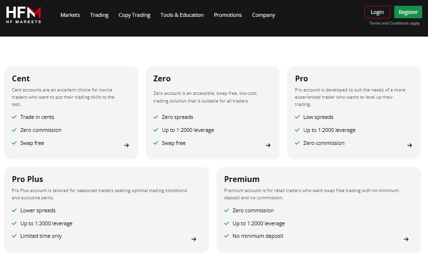The width and height of the screenshot is (428, 259).
Task: Click 'Swap free' in the Cent card
Action: pos(32,143)
